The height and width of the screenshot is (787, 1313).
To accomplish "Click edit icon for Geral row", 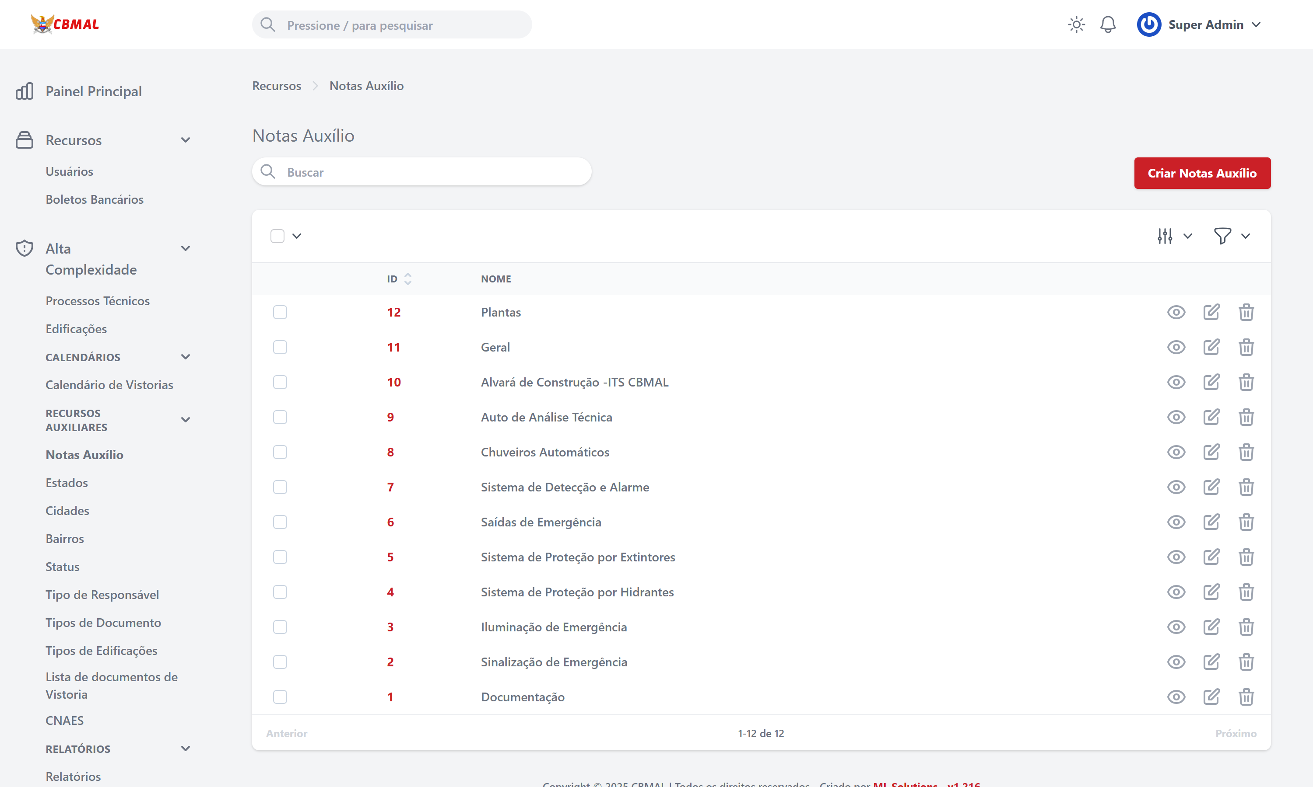I will click(x=1211, y=347).
